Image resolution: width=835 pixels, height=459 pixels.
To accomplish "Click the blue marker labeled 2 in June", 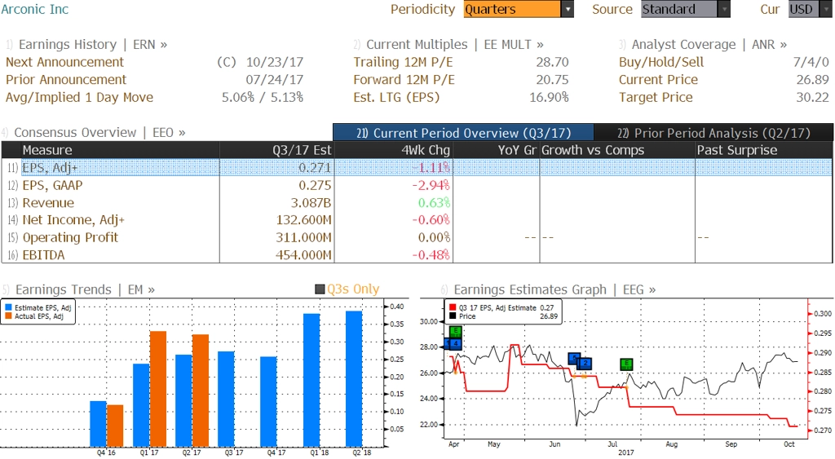I will coord(585,364).
